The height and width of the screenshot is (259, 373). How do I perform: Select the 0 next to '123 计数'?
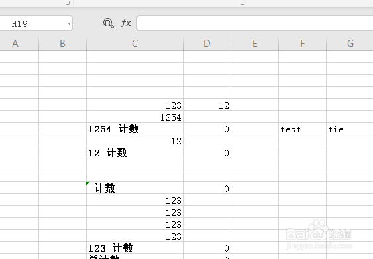click(x=207, y=248)
